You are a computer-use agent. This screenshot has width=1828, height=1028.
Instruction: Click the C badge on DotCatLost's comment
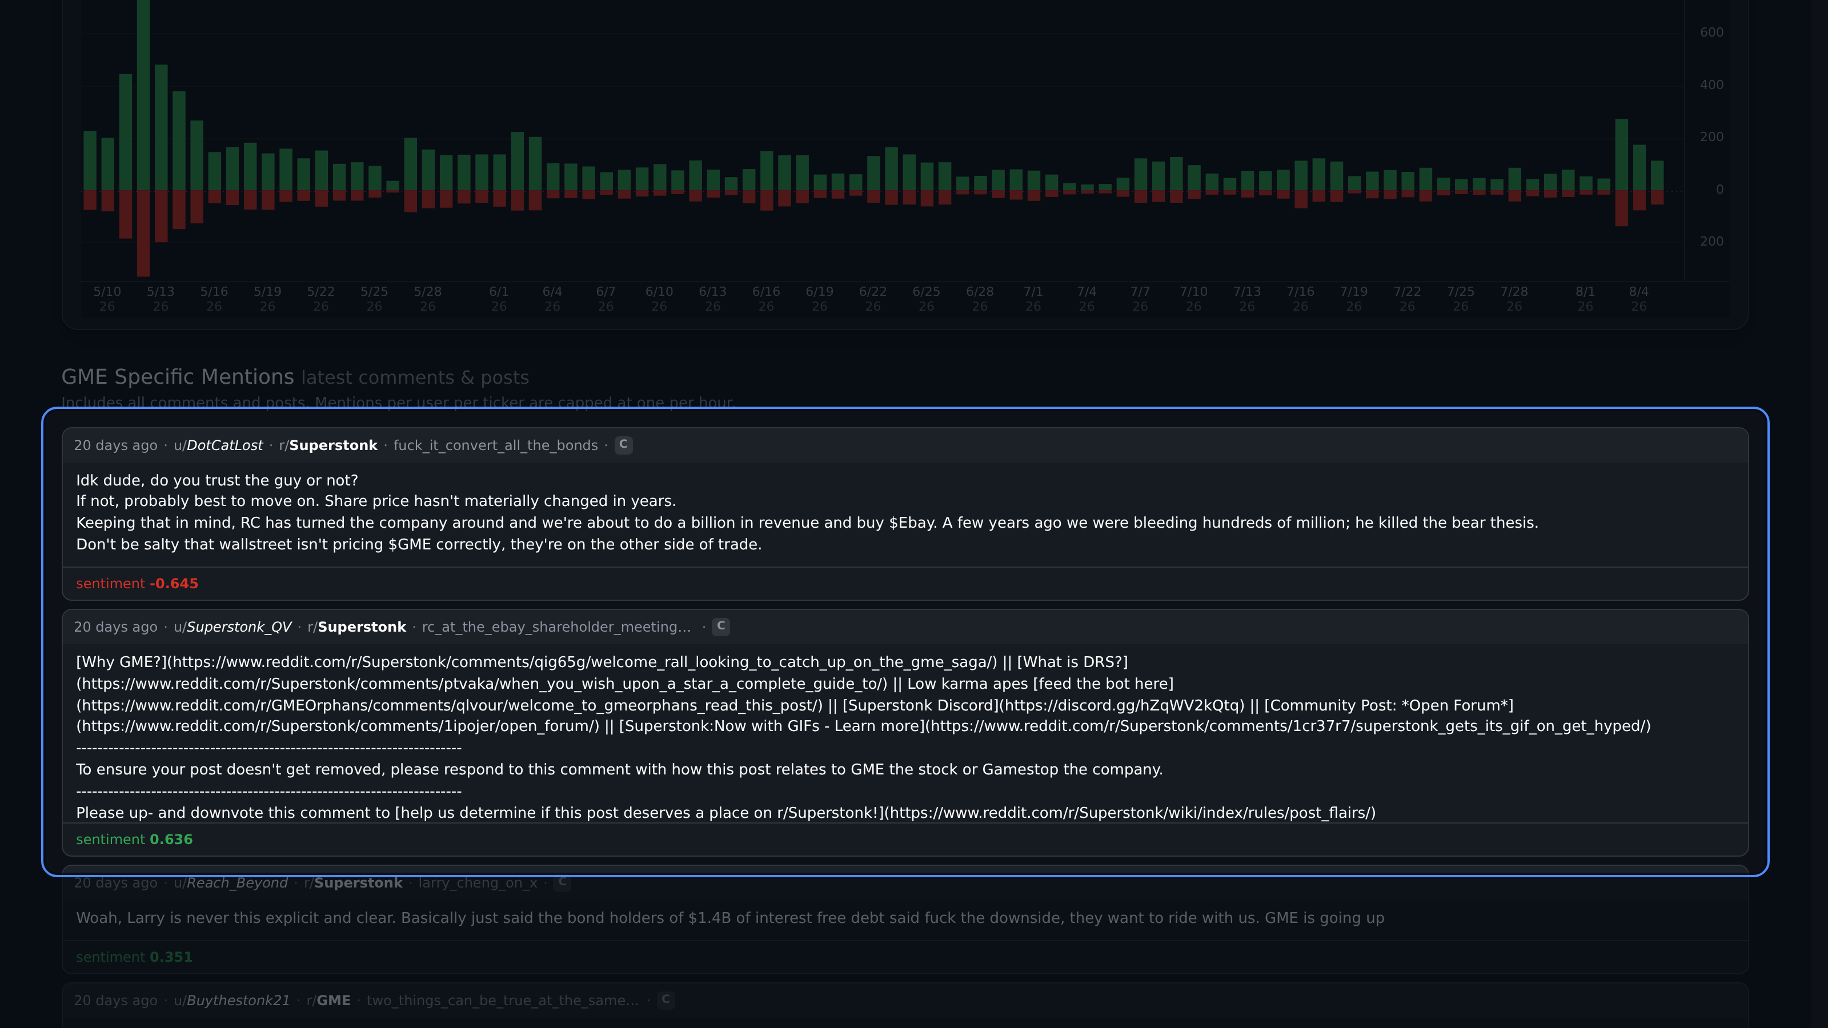pos(623,445)
